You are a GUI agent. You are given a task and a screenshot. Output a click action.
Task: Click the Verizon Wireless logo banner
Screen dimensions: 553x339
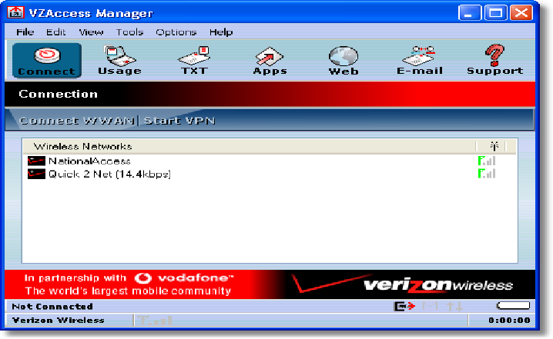(402, 284)
